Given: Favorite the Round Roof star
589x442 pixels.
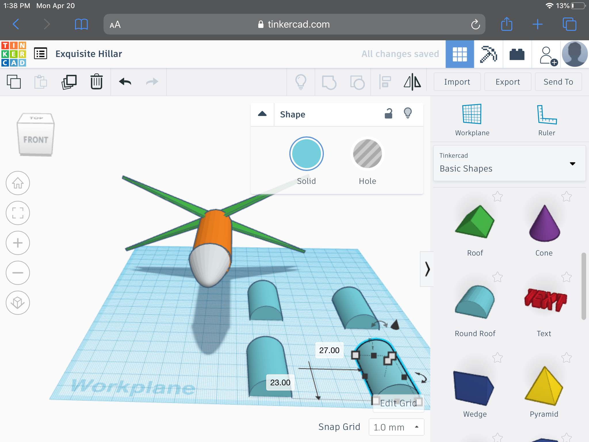Looking at the screenshot, I should [x=497, y=277].
